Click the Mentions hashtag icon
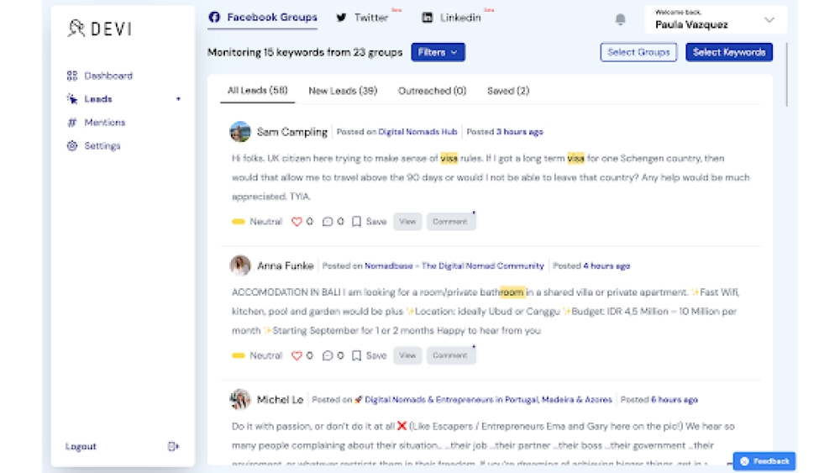 pyautogui.click(x=71, y=122)
